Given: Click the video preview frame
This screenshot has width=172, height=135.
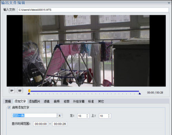Looking at the screenshot, I should (x=86, y=51).
